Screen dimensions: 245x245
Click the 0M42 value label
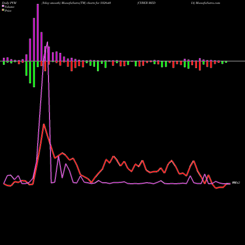(236, 183)
